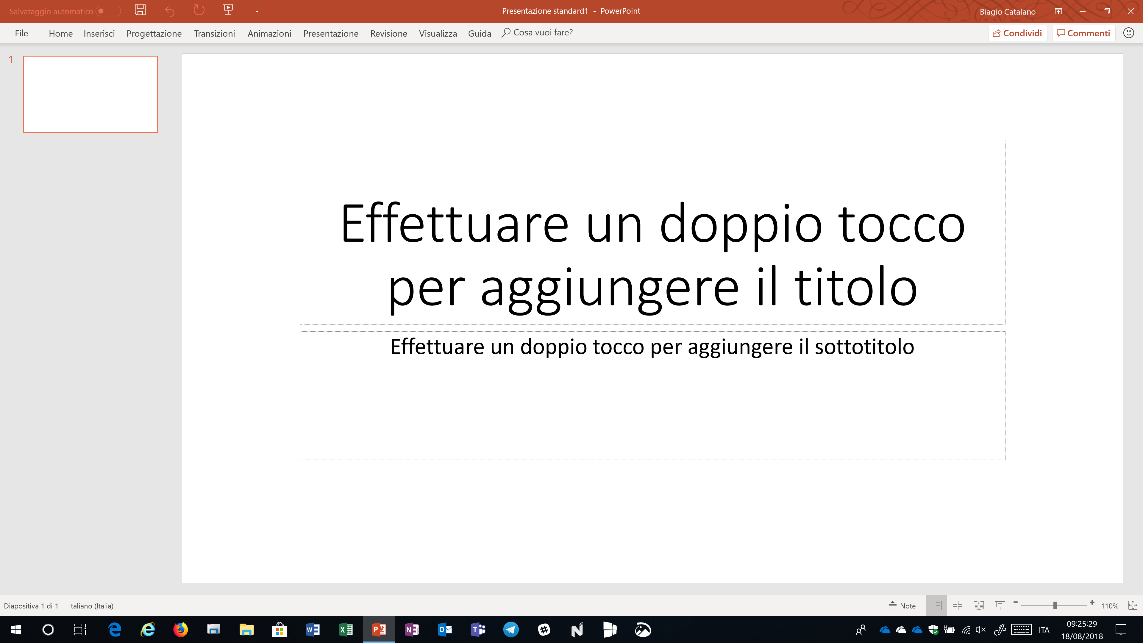1143x643 pixels.
Task: Open Word from taskbar
Action: (x=313, y=630)
